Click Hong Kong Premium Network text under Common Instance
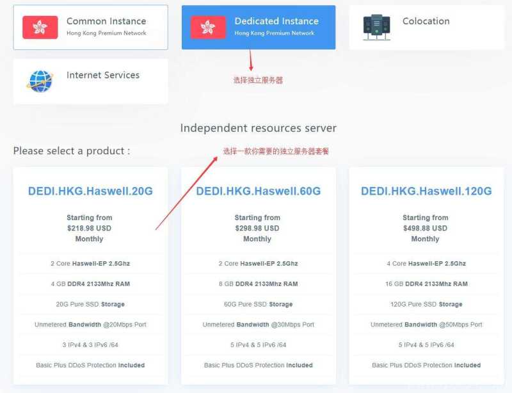This screenshot has width=512, height=393. click(106, 33)
